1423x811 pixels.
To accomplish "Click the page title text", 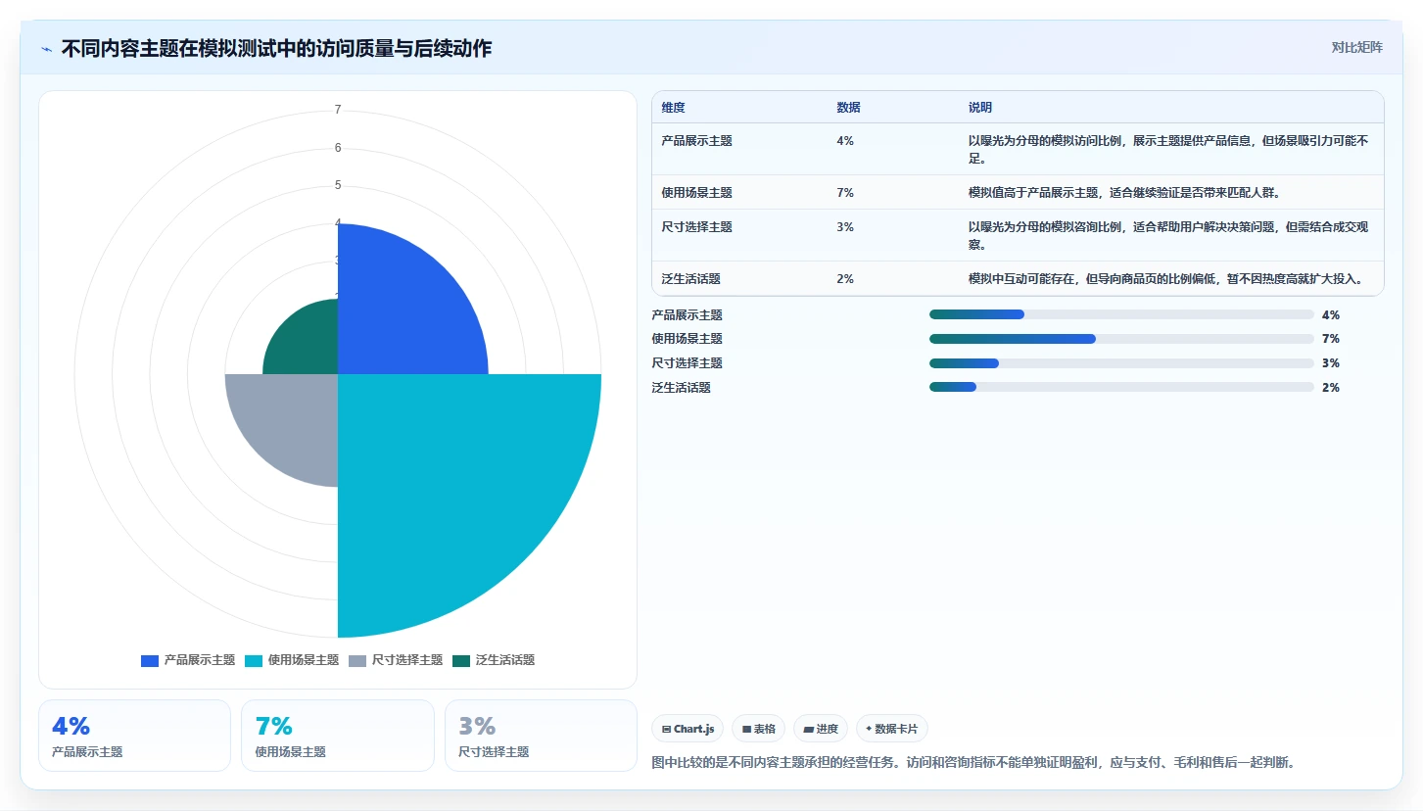I will point(276,49).
